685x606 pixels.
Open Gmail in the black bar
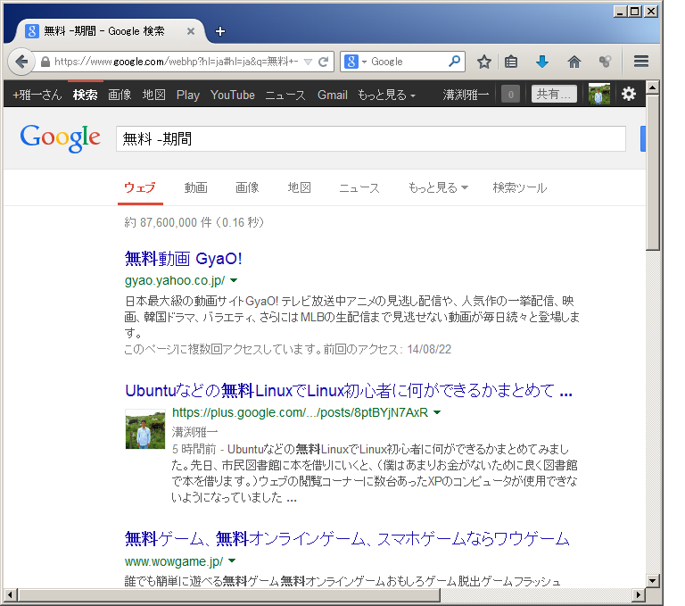coord(333,95)
